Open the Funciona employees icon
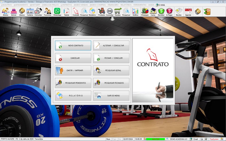Viewport: 226px width, 141px height. click(x=47, y=12)
